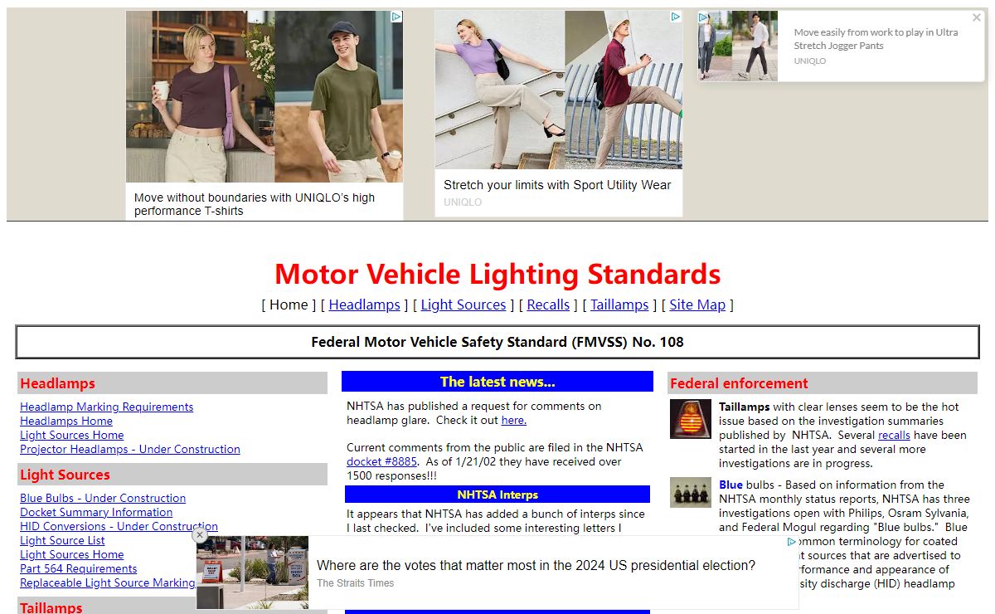Click the 'Federal enforcement' heading
Image resolution: width=995 pixels, height=614 pixels.
coord(739,383)
